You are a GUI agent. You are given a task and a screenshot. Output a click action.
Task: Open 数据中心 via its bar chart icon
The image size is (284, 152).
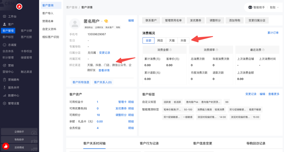[x=4, y=96]
